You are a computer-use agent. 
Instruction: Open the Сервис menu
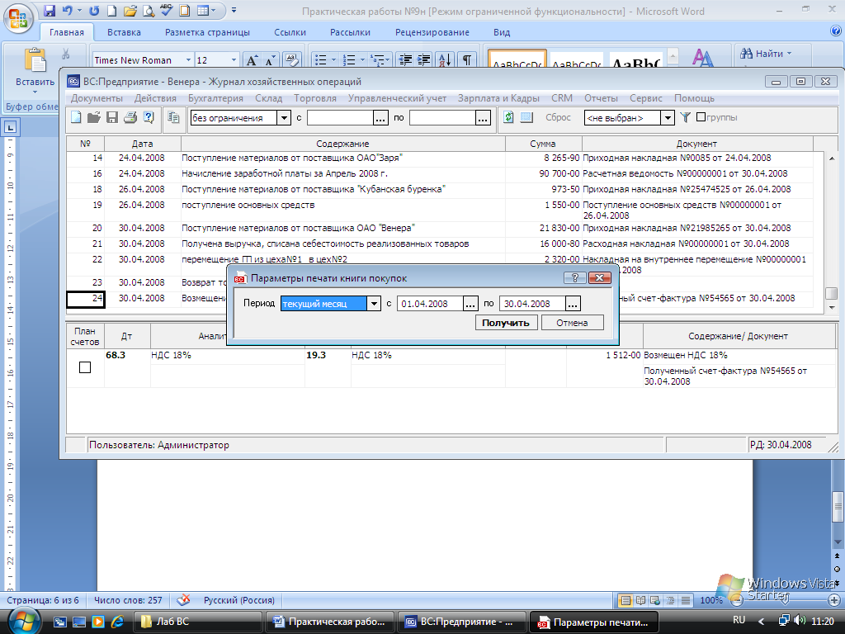(x=645, y=98)
